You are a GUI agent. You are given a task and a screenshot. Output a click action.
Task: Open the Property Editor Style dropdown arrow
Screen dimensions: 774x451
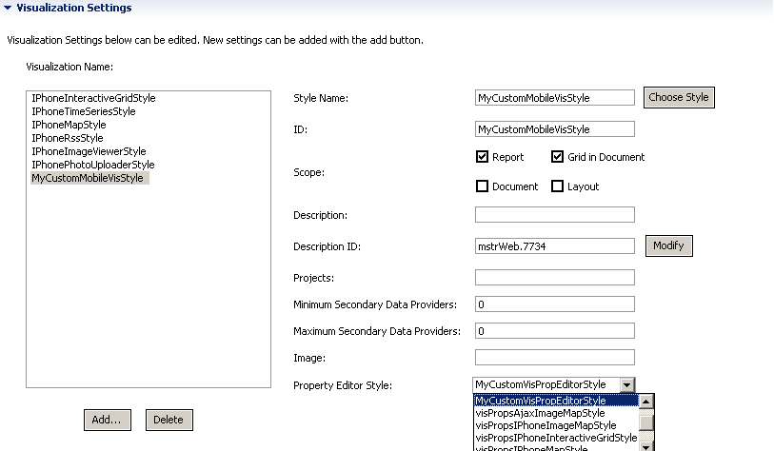tap(626, 385)
